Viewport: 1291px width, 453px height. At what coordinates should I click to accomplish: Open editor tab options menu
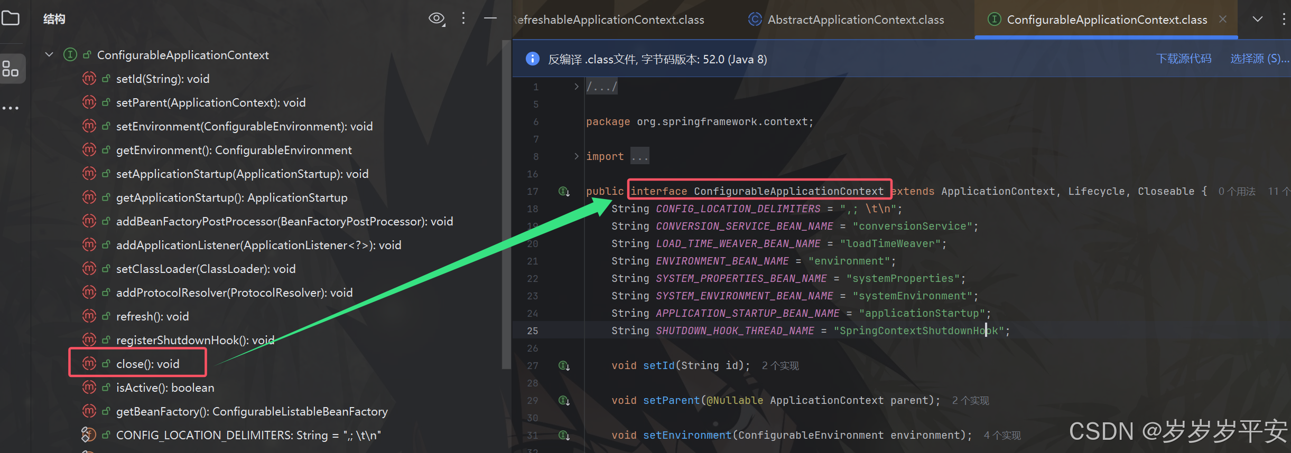coord(1284,19)
